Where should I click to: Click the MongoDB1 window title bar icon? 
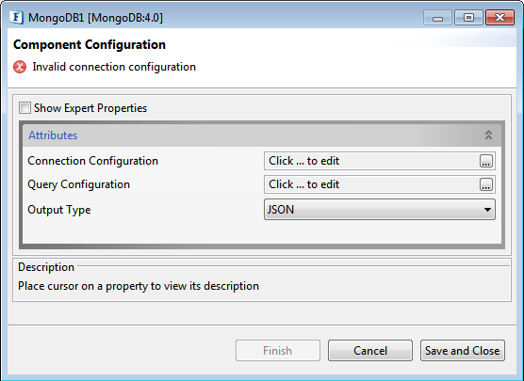(x=17, y=17)
